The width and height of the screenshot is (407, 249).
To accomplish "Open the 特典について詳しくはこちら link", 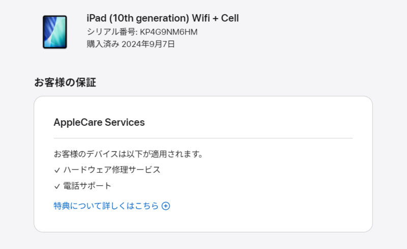I will pyautogui.click(x=106, y=206).
